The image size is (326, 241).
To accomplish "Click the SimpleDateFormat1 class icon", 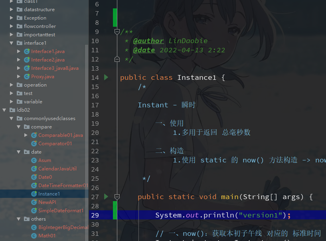I will click(34, 210).
